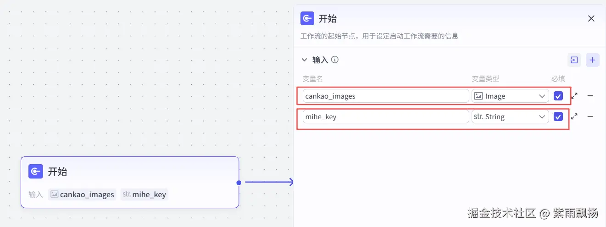Click the import icon beside the plus button
This screenshot has height=227, width=606.
(574, 60)
